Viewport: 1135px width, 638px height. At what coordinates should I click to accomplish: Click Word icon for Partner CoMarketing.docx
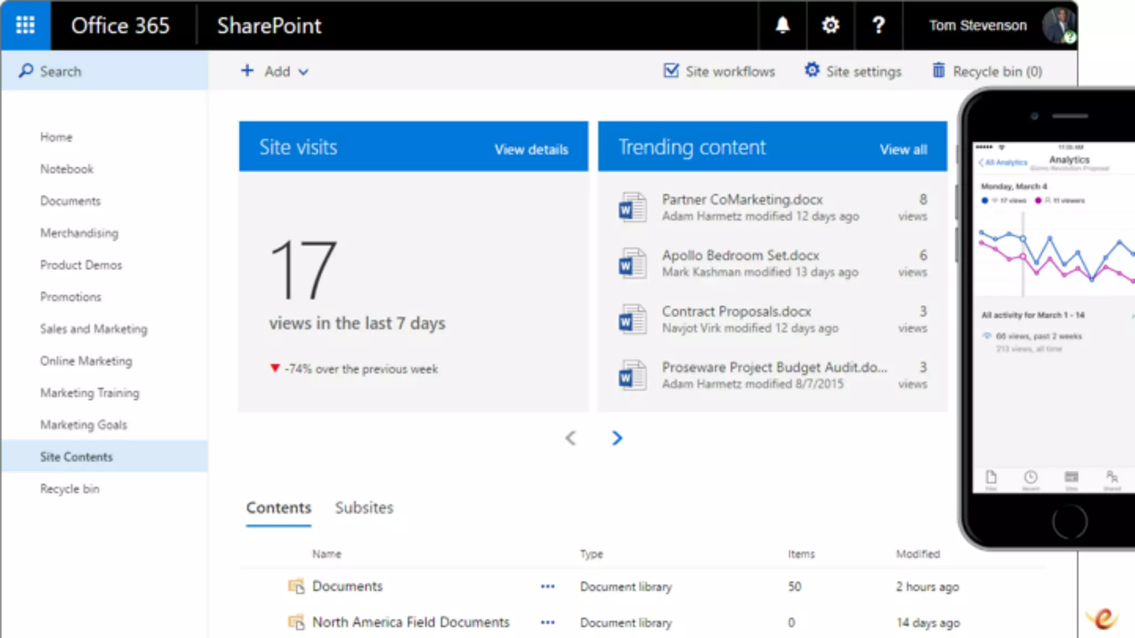point(632,208)
